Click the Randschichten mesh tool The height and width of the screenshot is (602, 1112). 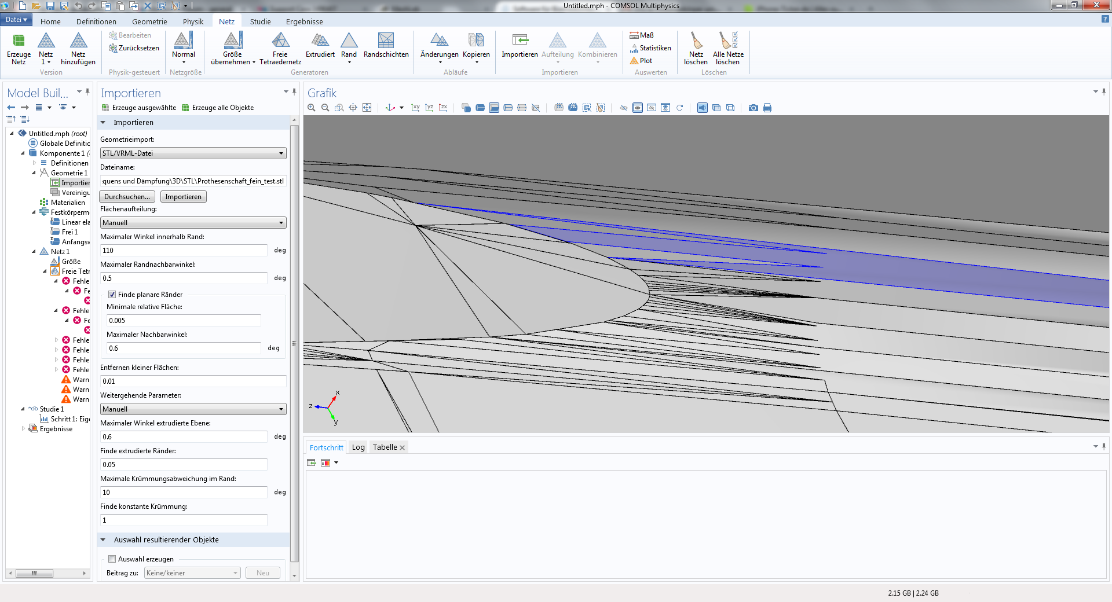[x=386, y=41]
